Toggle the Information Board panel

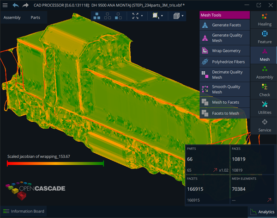coord(23,212)
